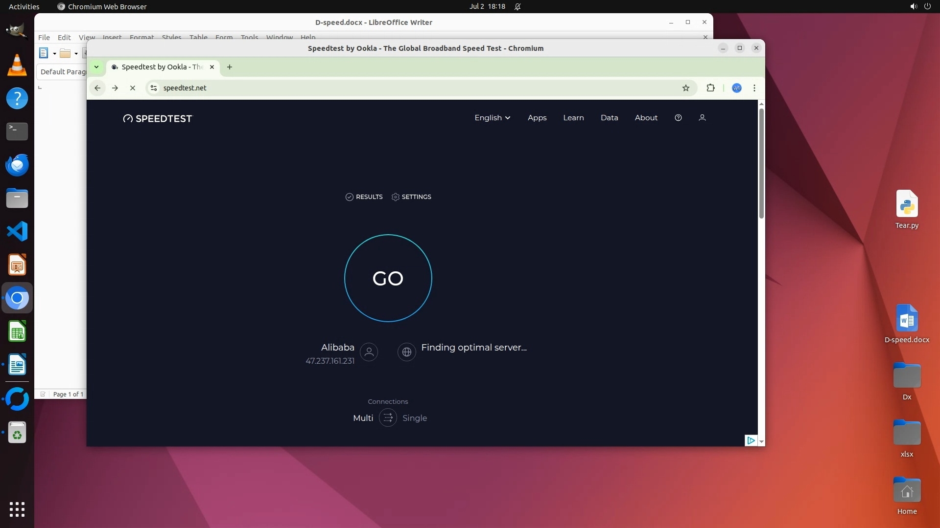Image resolution: width=940 pixels, height=528 pixels.
Task: Select the Multi connection mode label
Action: coord(363,418)
